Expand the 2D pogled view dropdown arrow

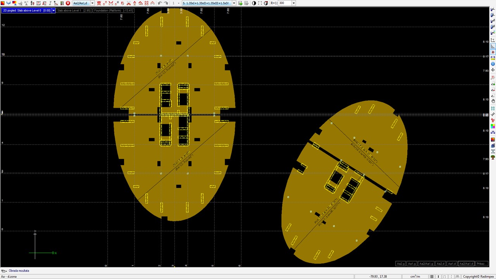(53, 10)
